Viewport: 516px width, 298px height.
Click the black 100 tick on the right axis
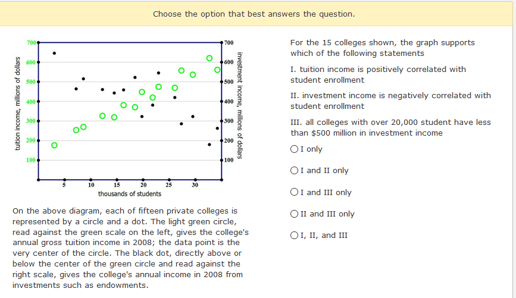tap(229, 161)
